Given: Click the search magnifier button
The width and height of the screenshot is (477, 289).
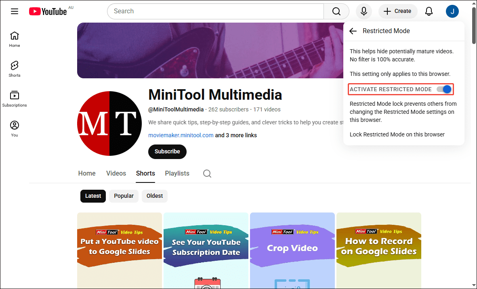Looking at the screenshot, I should point(336,11).
